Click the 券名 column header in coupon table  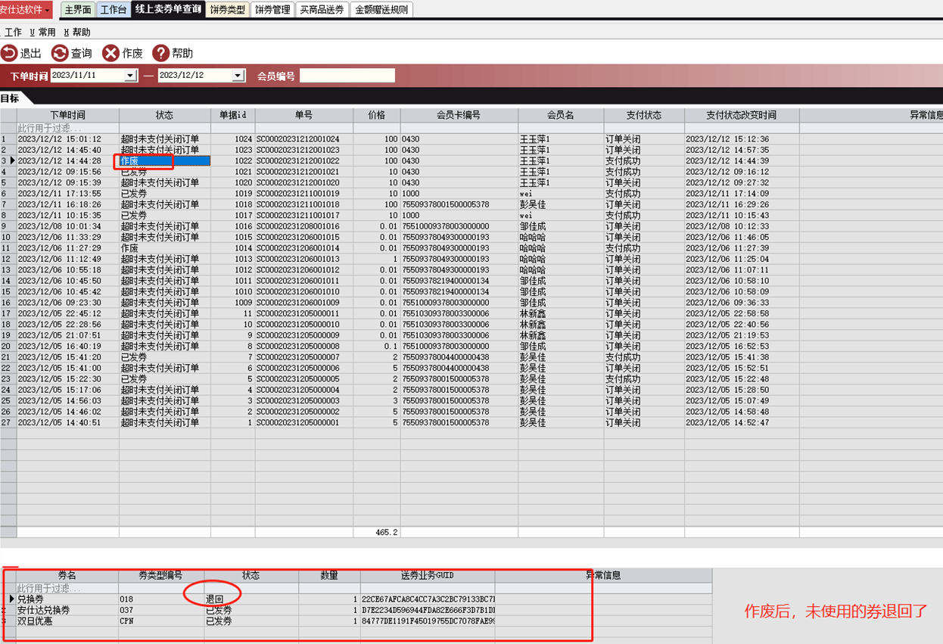click(67, 575)
